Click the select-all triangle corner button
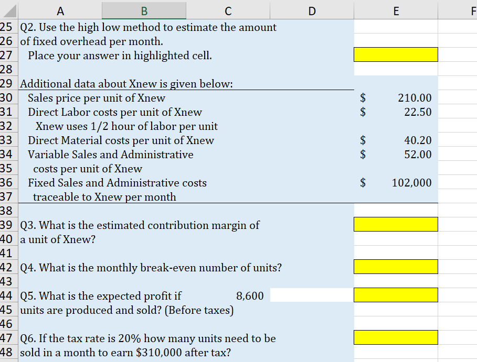Viewport: 477px width, 362px height. pyautogui.click(x=8, y=10)
